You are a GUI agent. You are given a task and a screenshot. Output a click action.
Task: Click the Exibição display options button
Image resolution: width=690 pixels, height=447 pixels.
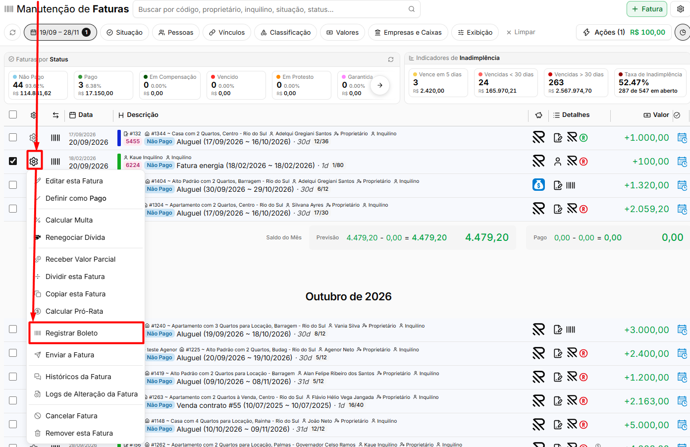point(475,32)
